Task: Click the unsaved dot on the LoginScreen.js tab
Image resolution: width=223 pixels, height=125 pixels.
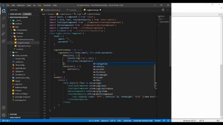Action: pyautogui.click(x=100, y=10)
